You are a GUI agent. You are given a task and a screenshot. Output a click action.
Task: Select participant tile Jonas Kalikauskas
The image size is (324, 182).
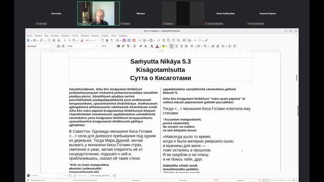(225, 14)
